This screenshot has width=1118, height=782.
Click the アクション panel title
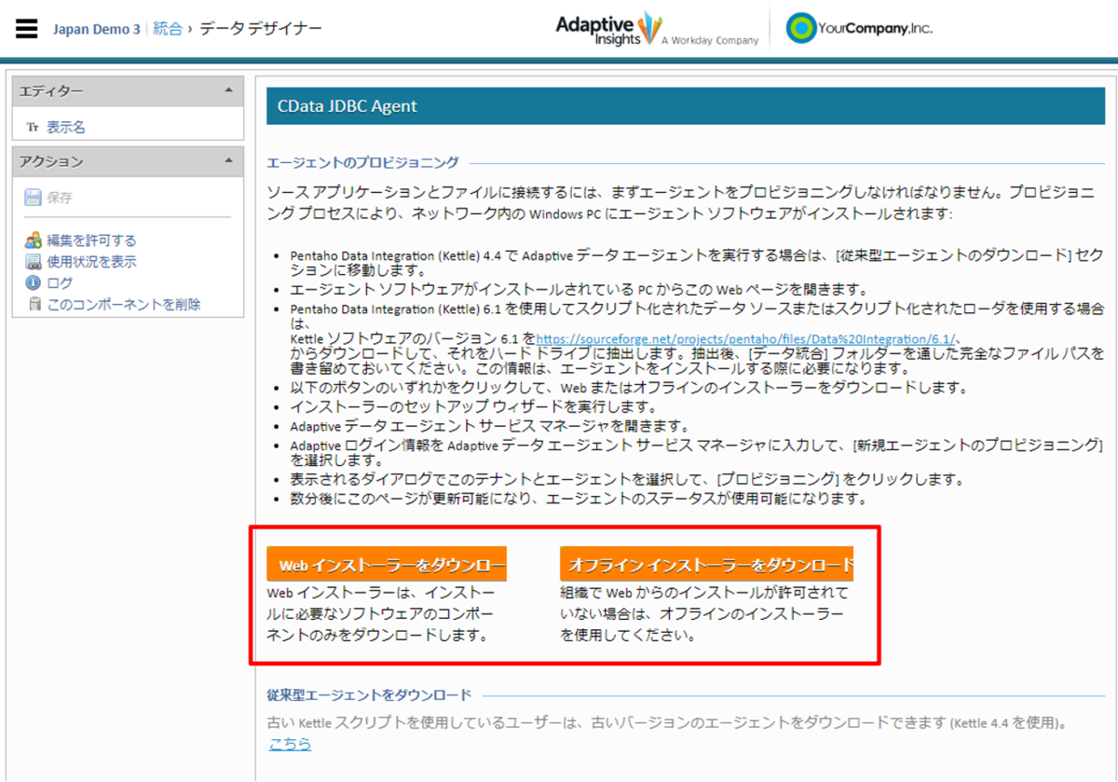click(x=51, y=161)
